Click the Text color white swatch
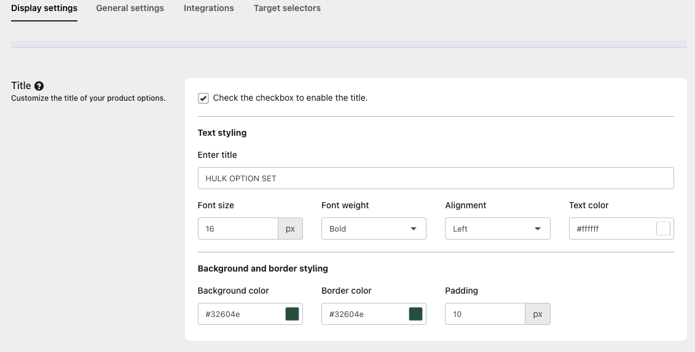This screenshot has height=352, width=695. point(663,229)
